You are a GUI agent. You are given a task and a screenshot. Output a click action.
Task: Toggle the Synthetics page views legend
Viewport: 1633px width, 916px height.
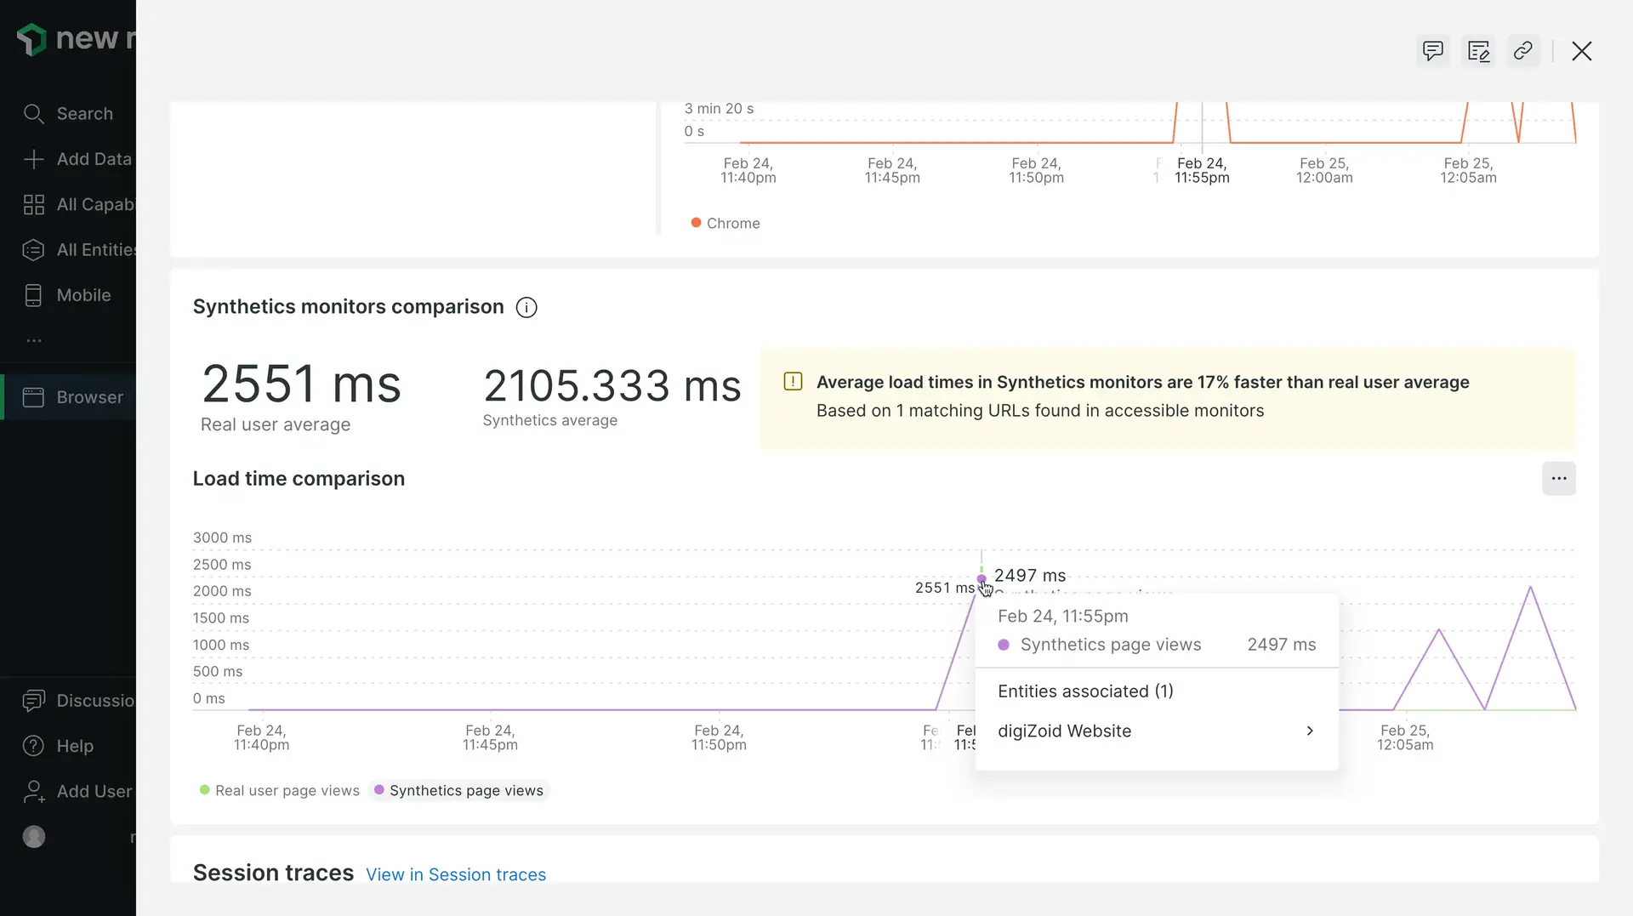459,790
